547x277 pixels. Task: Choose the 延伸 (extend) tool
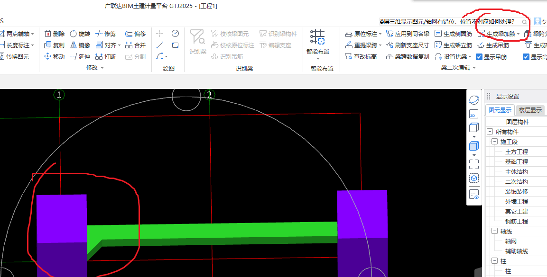(80, 56)
